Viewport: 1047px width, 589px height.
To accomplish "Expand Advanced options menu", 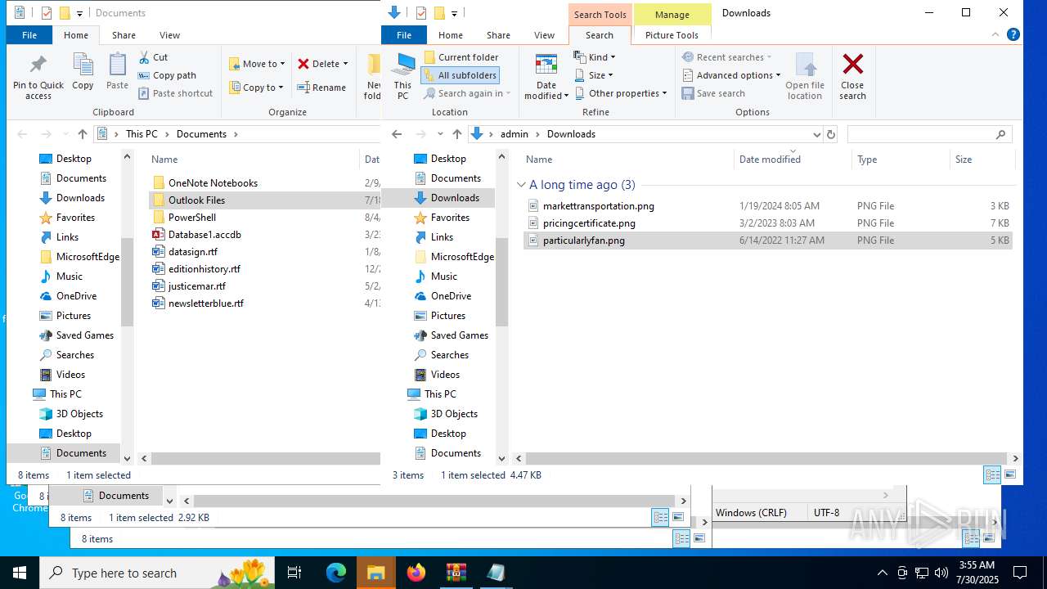I will click(731, 75).
